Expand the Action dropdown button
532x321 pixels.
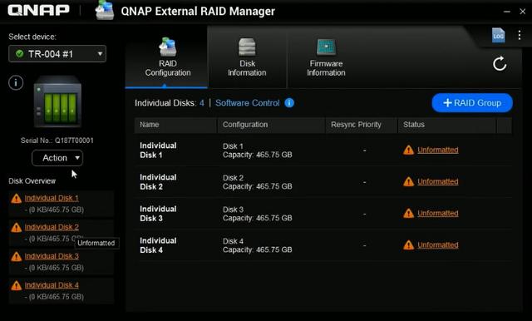[57, 158]
